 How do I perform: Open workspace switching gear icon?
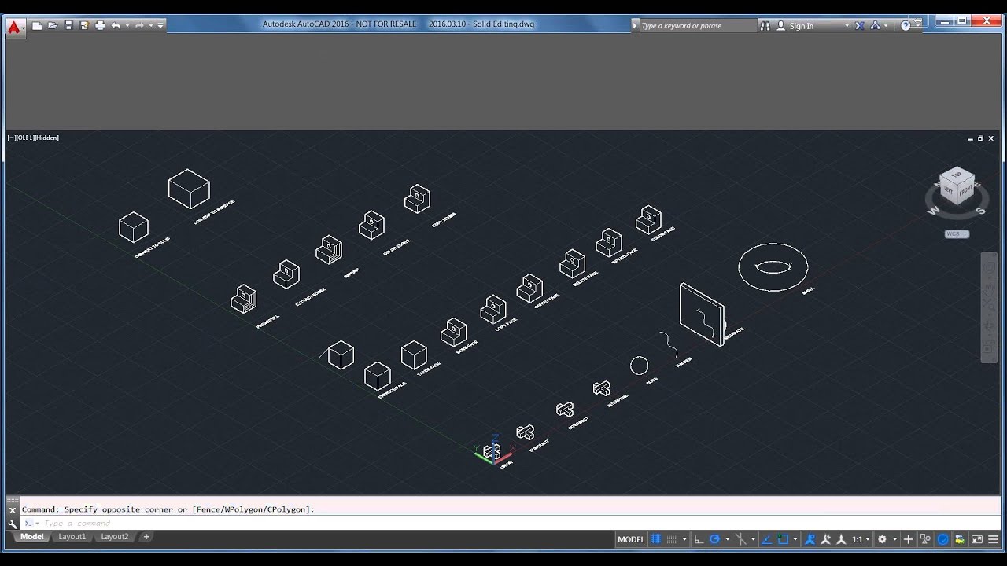click(x=882, y=539)
